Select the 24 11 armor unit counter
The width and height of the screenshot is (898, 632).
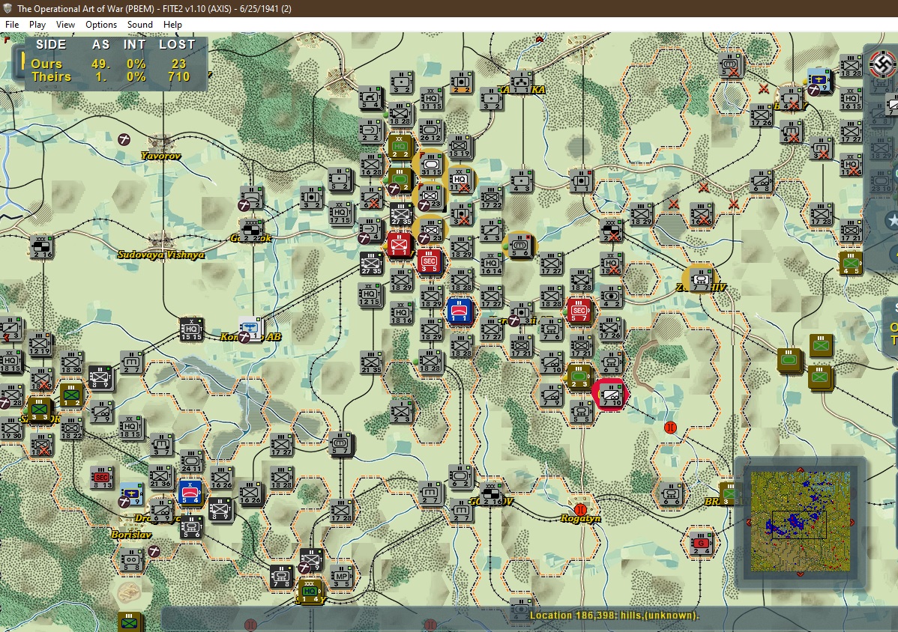pyautogui.click(x=190, y=461)
